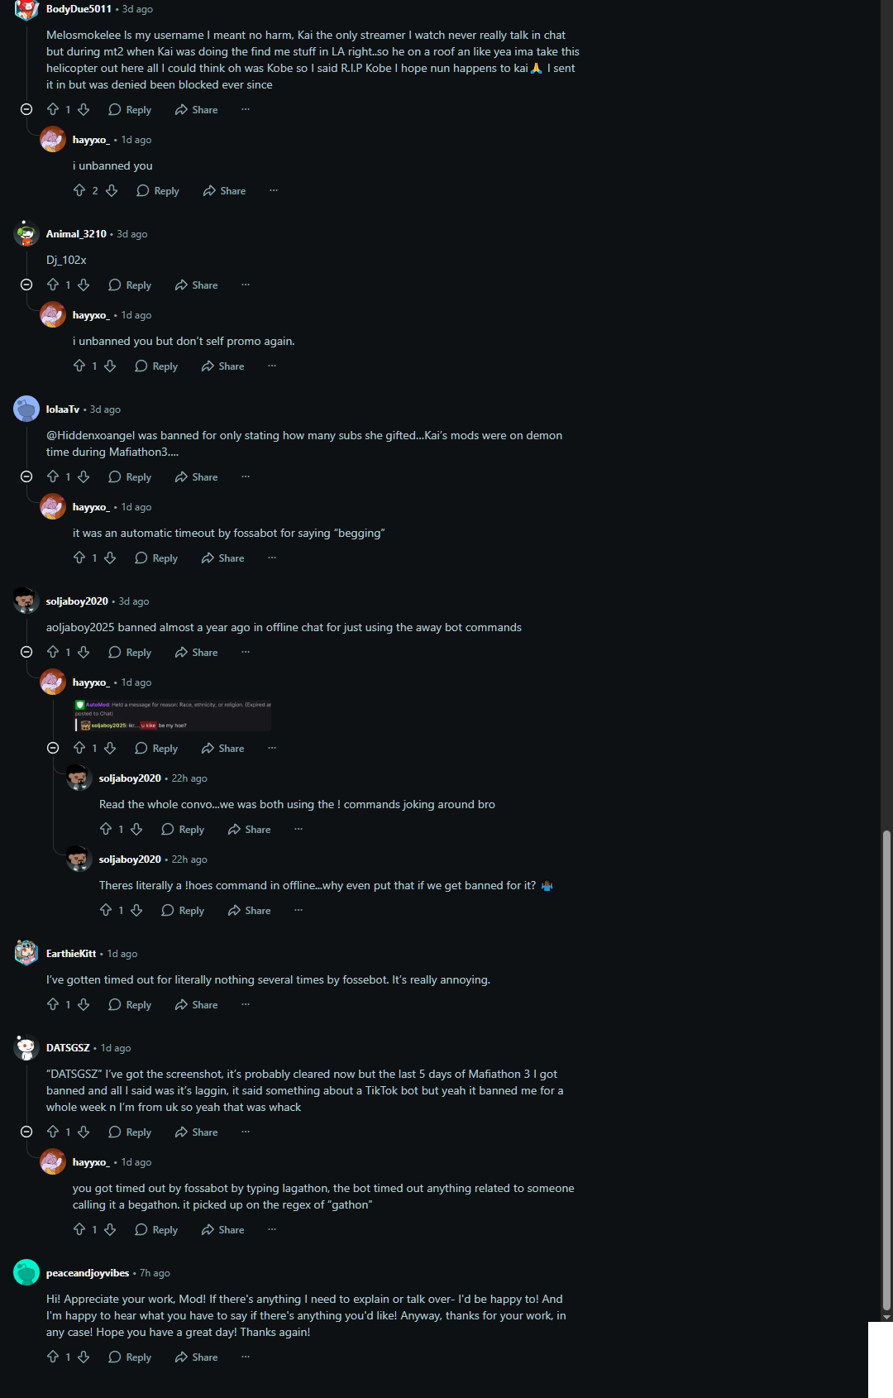This screenshot has height=1398, width=893.
Task: Upvote BodyDue5011's comment
Action: (53, 109)
